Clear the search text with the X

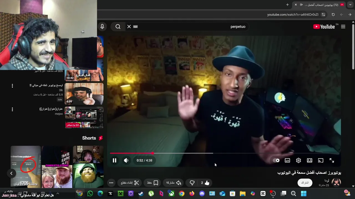[x=129, y=27]
